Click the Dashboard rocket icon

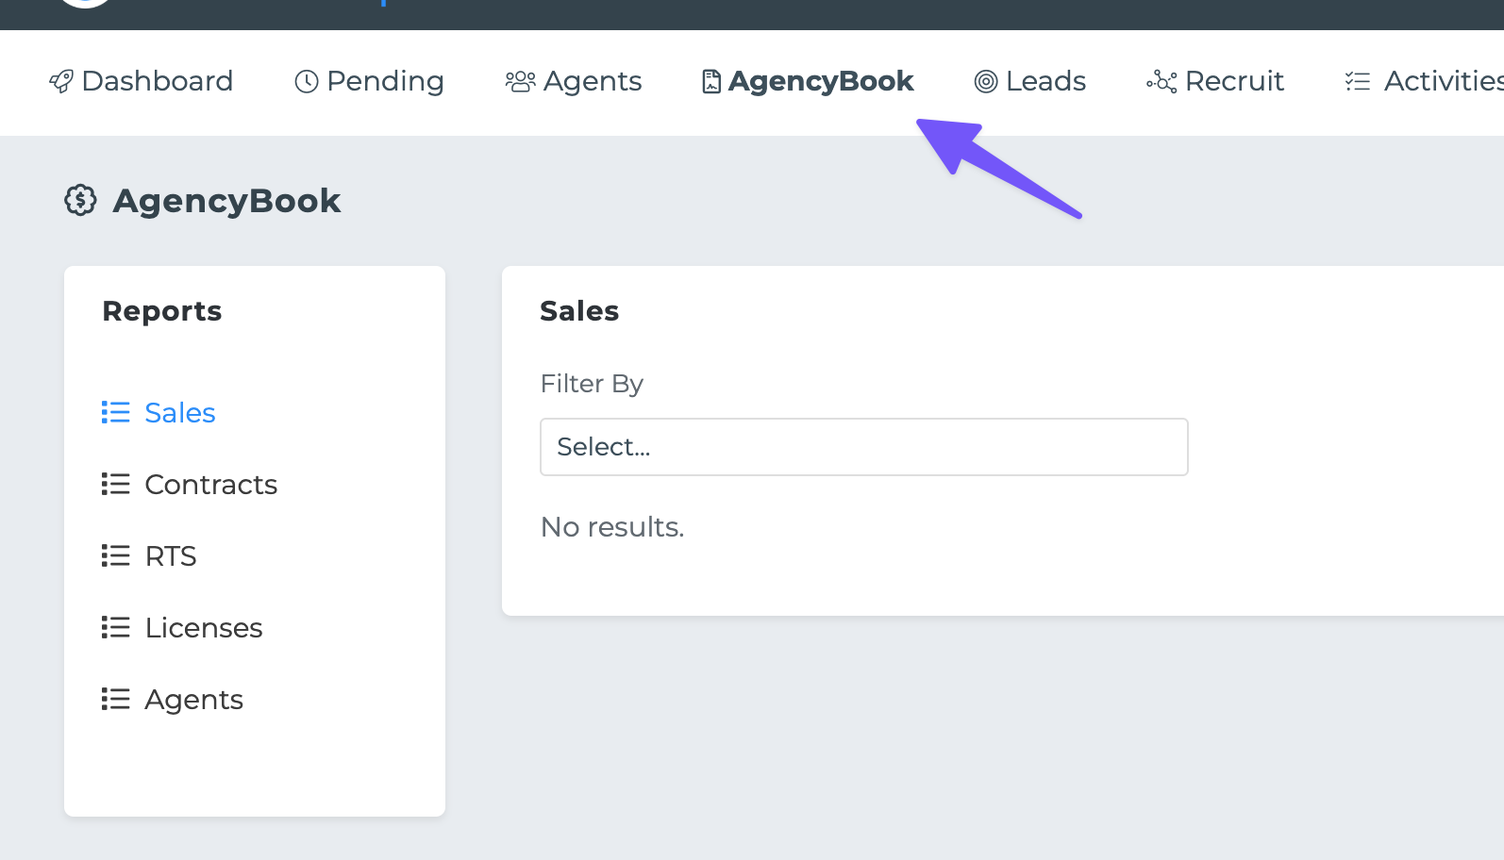(x=61, y=82)
